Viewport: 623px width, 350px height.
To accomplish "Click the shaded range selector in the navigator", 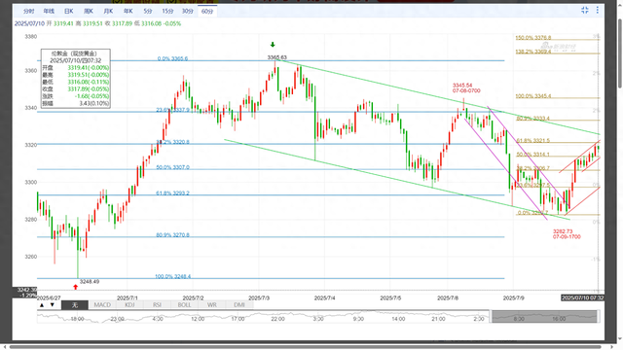I will (x=545, y=317).
